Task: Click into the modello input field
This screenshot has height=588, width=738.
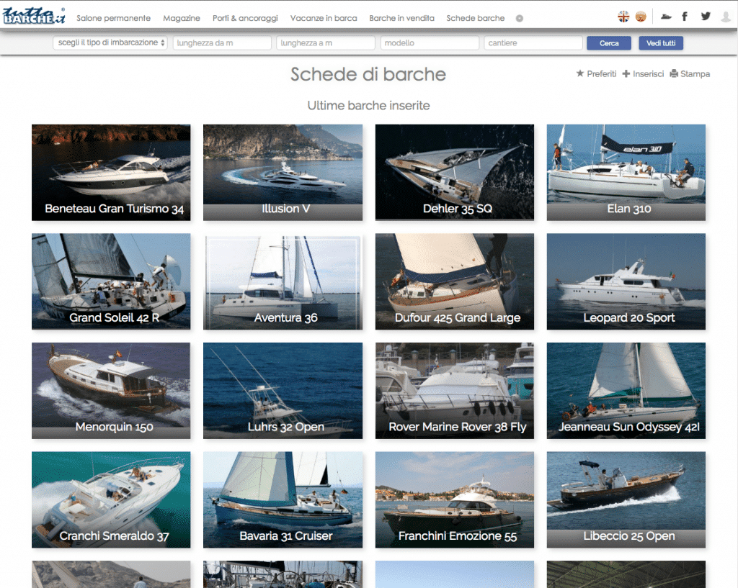Action: click(x=430, y=42)
